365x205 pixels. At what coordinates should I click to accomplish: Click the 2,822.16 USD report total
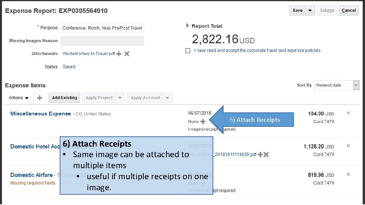pyautogui.click(x=224, y=39)
